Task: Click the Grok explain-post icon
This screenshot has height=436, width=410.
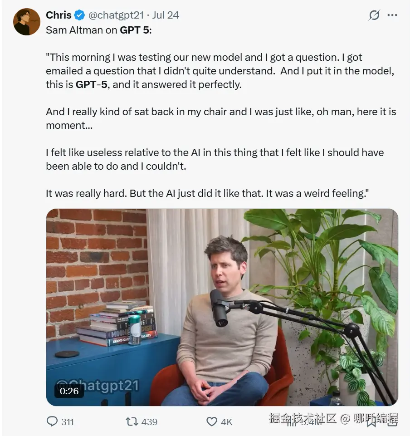Action: [x=374, y=15]
